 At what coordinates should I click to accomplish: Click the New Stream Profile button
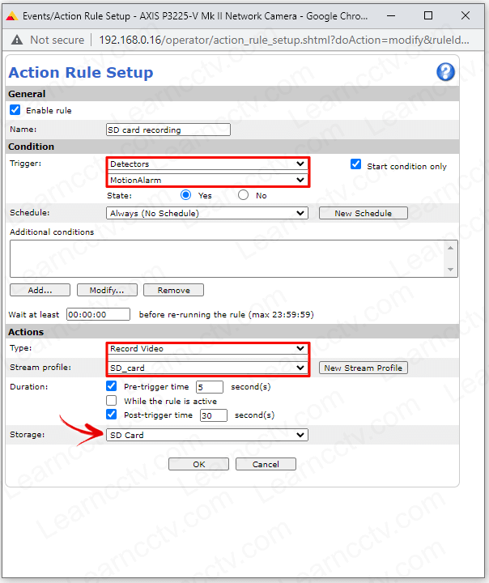pos(363,368)
